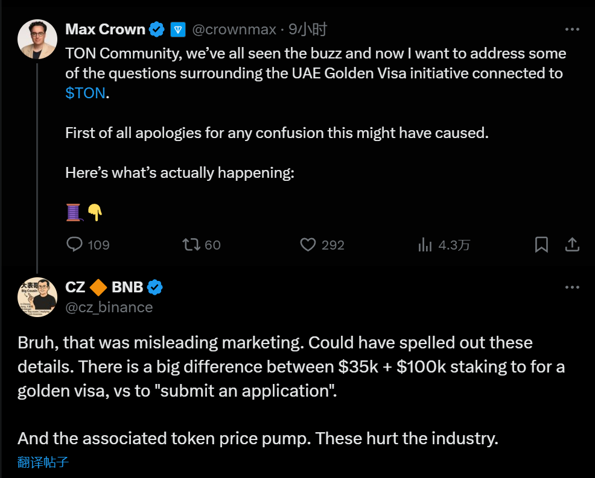Repost Max Crown's TON post
The image size is (595, 478).
tap(191, 244)
